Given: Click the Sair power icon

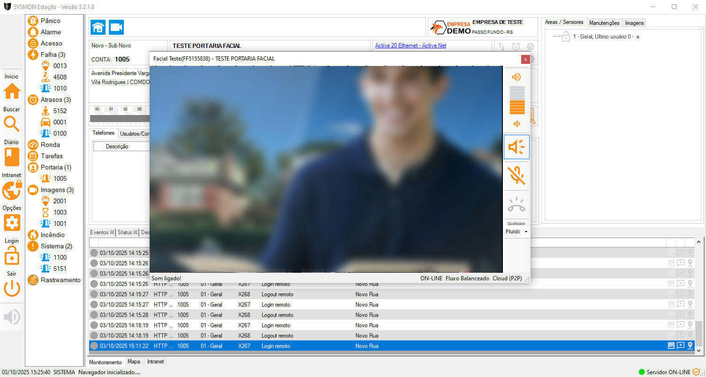Looking at the screenshot, I should [x=12, y=288].
